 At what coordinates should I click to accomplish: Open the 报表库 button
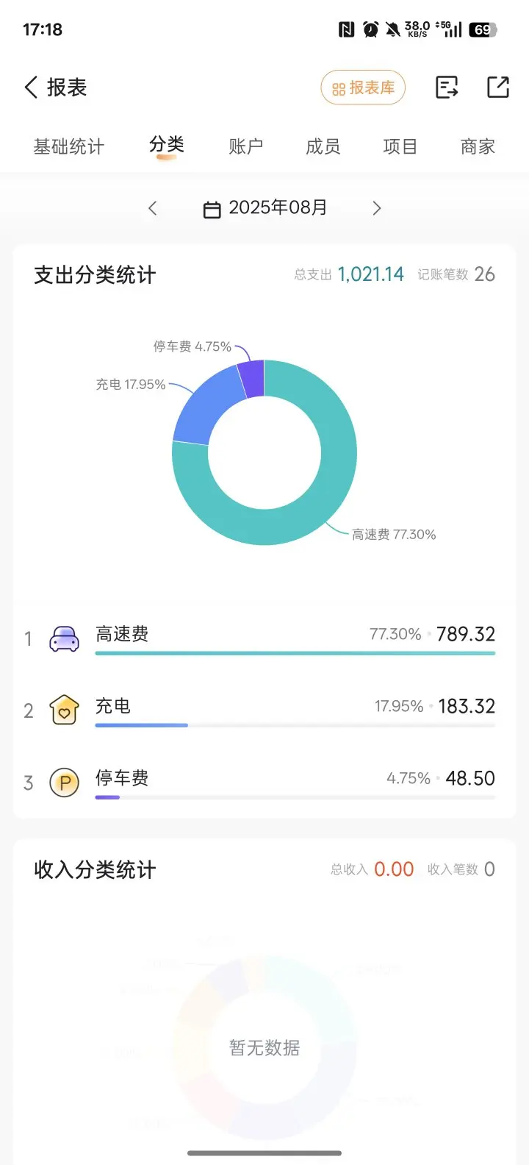(363, 88)
